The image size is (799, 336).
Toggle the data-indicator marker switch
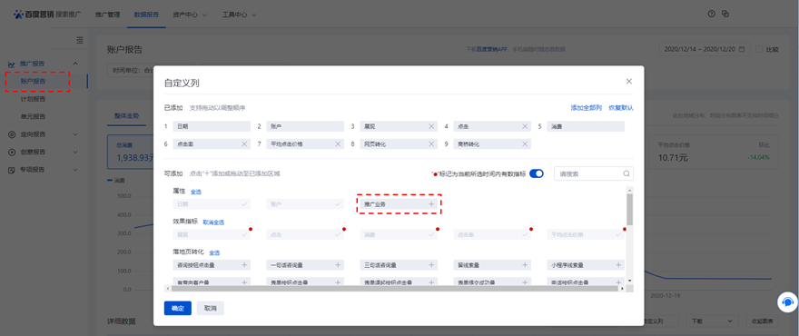(537, 173)
